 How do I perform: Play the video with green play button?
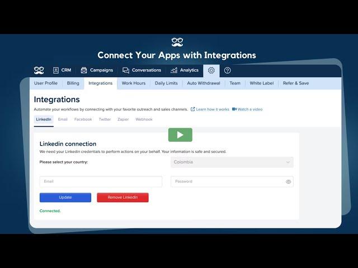pos(180,135)
